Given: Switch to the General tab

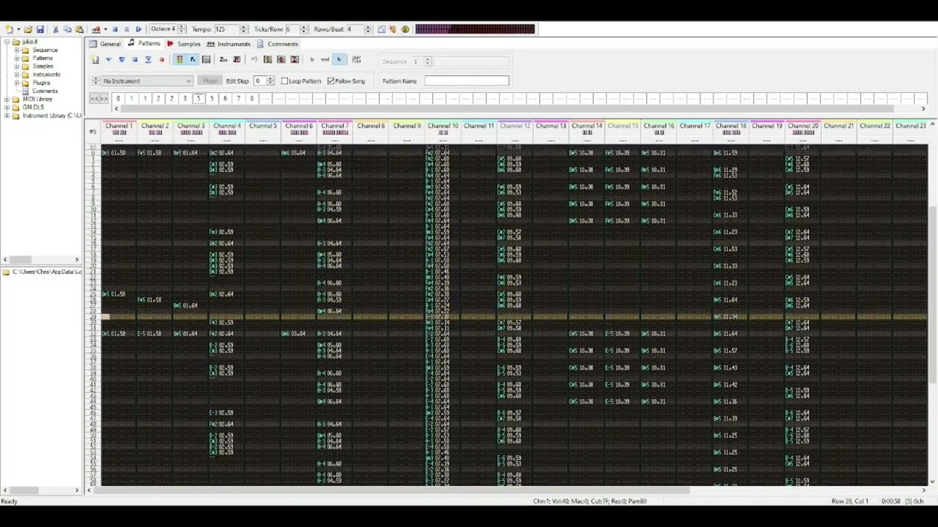Looking at the screenshot, I should tap(105, 44).
